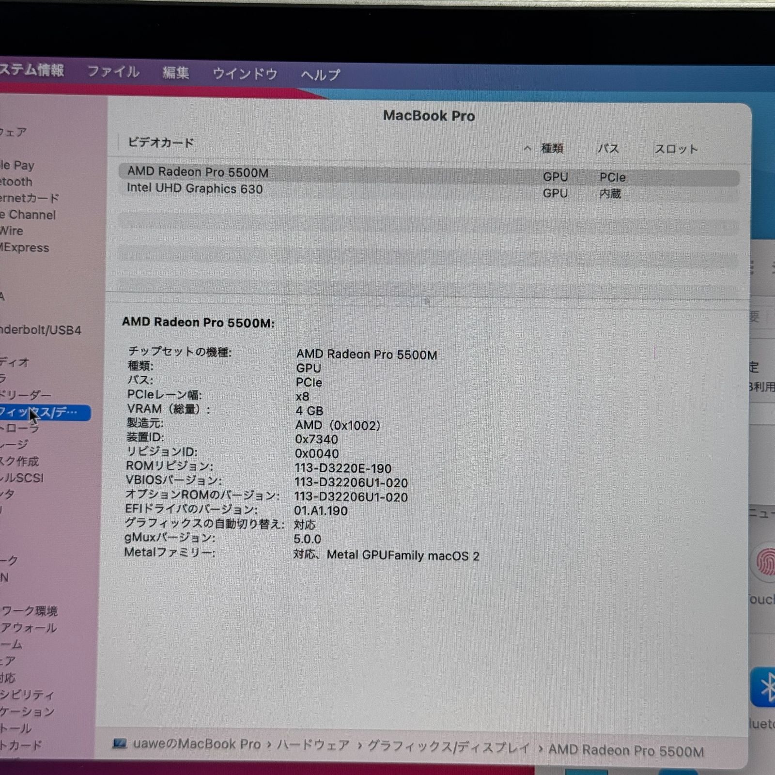Select the FireWire sidebar item
775x775 pixels.
12,231
